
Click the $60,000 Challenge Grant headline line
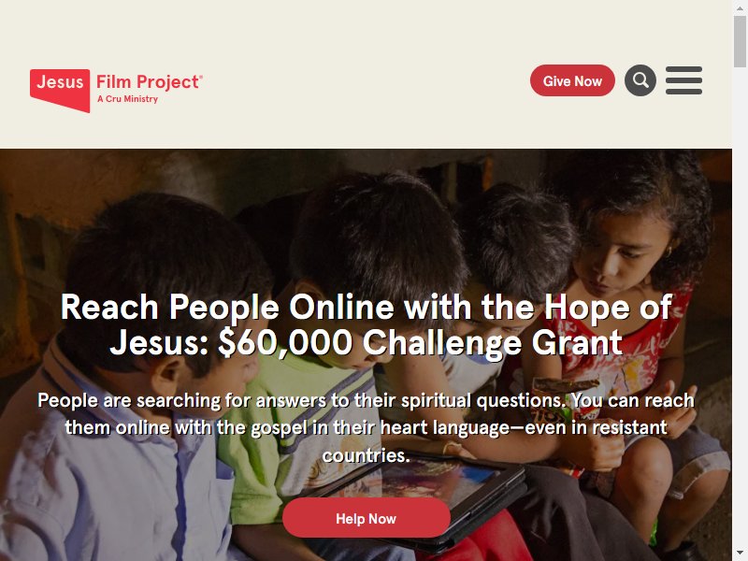(366, 342)
